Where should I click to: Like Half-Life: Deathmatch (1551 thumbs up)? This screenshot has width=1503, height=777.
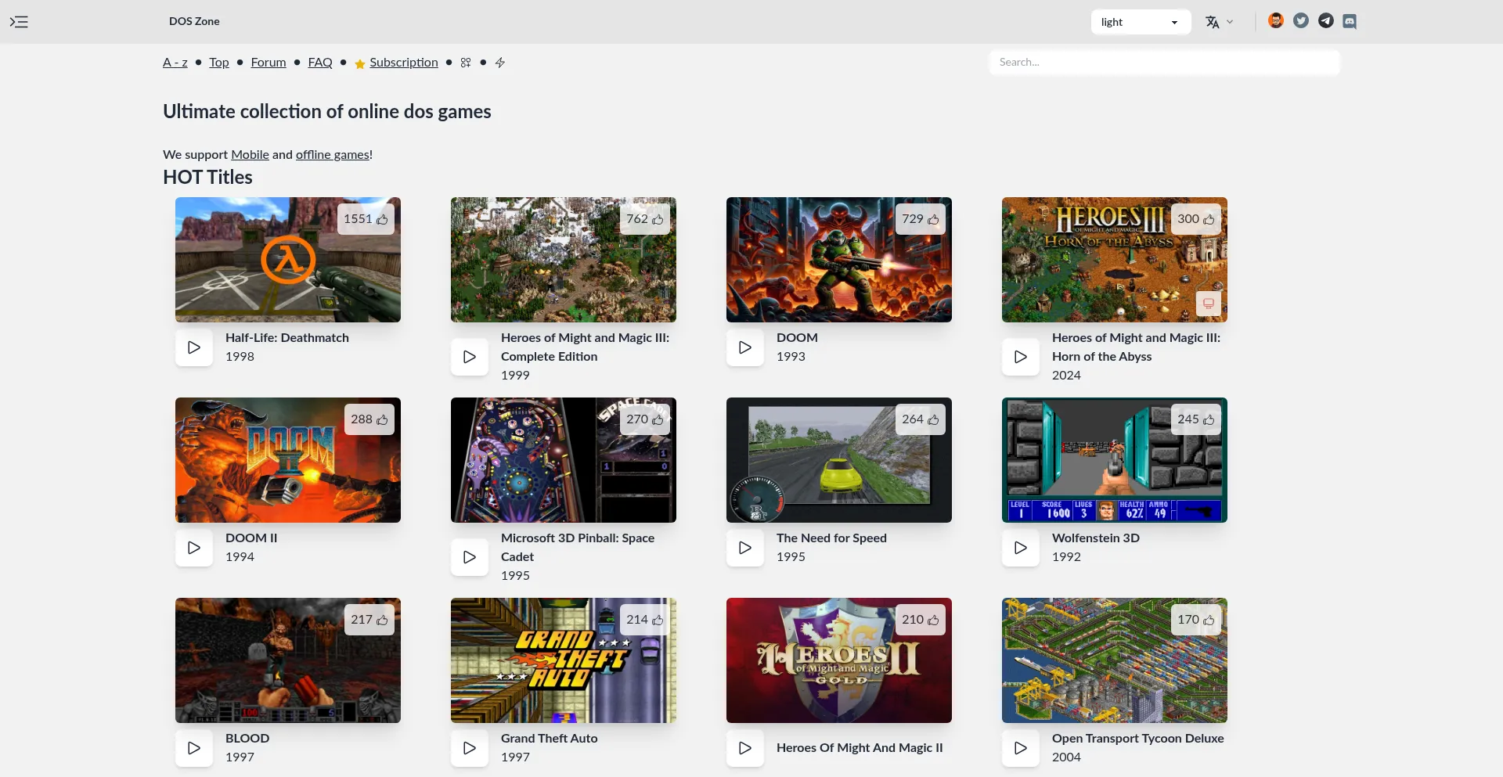pos(366,219)
